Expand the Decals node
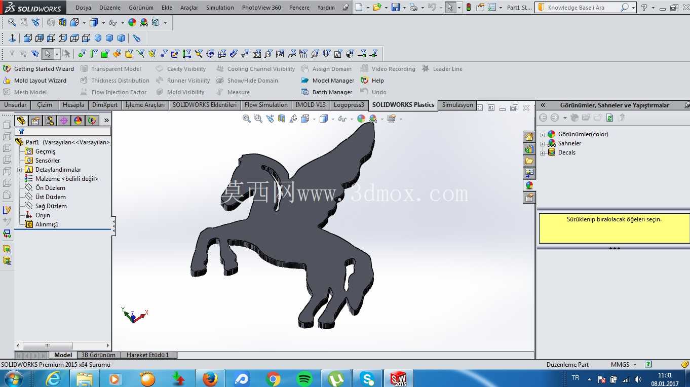The height and width of the screenshot is (387, 690). point(542,152)
